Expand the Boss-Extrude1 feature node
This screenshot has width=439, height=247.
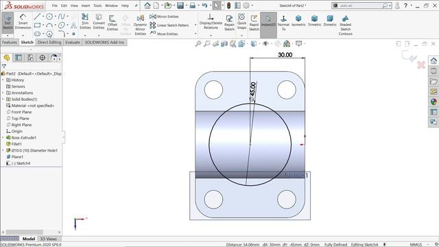point(3,138)
